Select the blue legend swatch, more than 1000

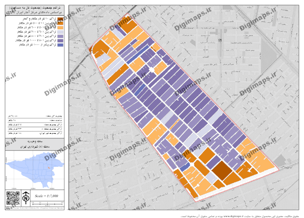click(x=61, y=45)
